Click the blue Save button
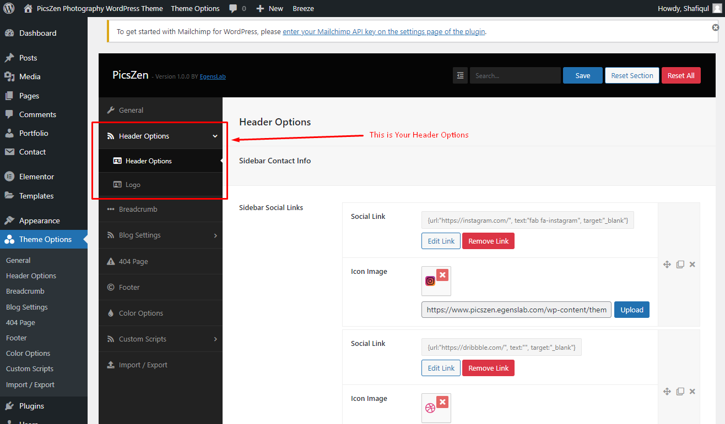The image size is (725, 424). click(583, 75)
